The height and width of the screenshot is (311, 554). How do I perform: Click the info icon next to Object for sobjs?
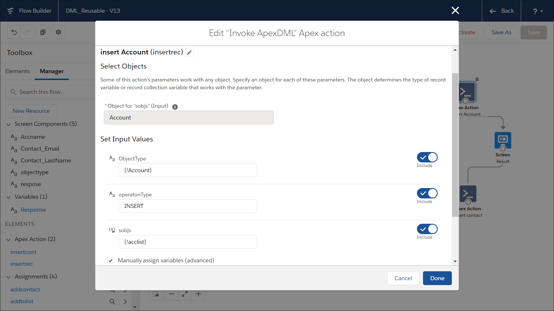tap(175, 107)
